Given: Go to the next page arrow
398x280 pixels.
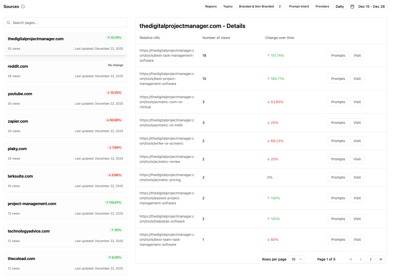Looking at the screenshot, I should [x=371, y=259].
